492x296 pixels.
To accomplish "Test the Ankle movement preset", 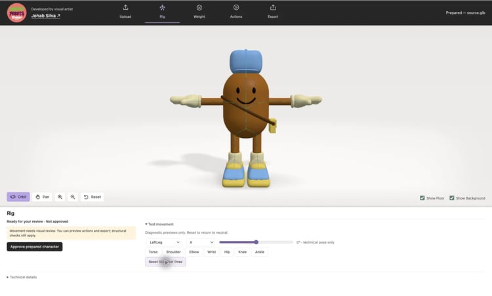I will click(260, 252).
